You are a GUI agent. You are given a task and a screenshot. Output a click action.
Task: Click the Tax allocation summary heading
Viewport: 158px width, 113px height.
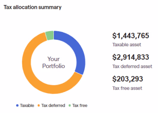(x=32, y=7)
